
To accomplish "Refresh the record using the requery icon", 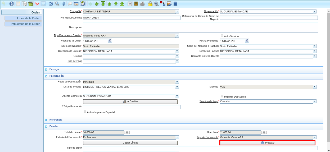I will (x=51, y=4).
